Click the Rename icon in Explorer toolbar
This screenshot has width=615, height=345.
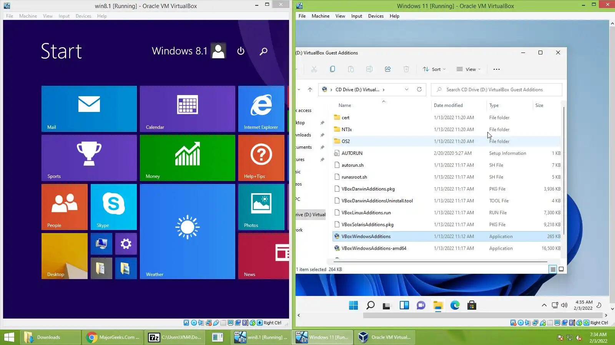pyautogui.click(x=369, y=69)
